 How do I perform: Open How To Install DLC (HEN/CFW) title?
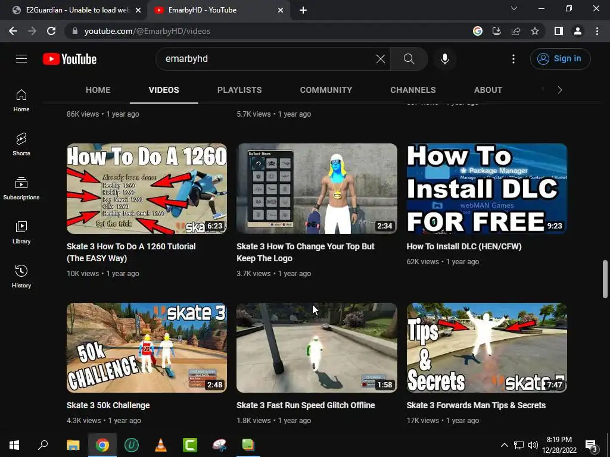coord(464,246)
